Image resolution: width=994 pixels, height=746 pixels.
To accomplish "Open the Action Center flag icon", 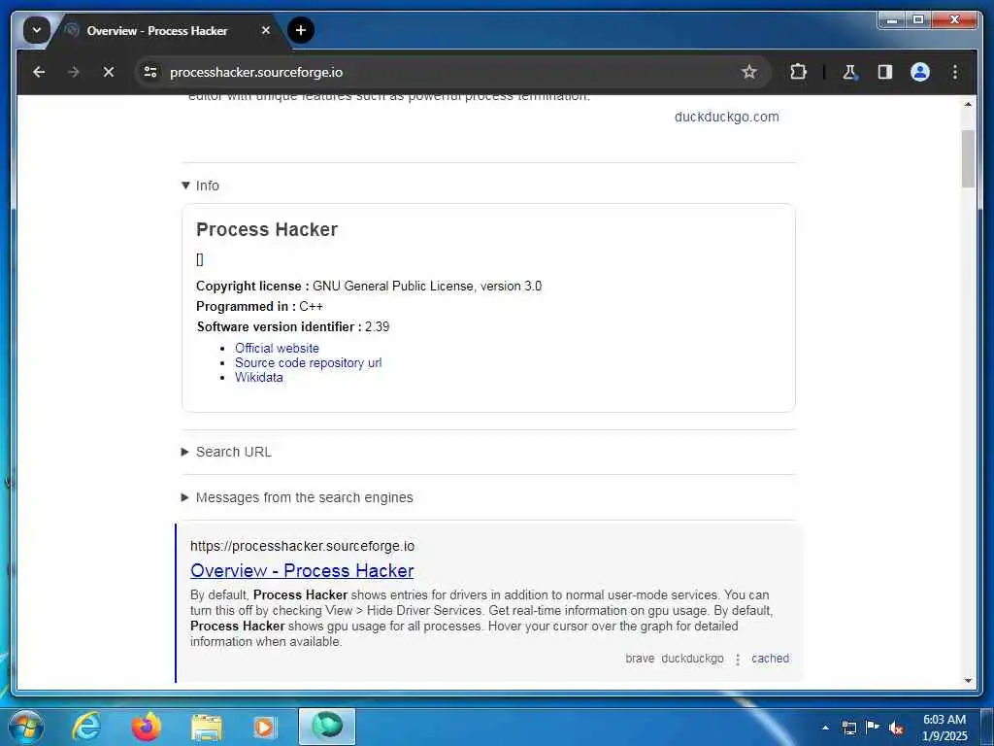I will [x=873, y=727].
